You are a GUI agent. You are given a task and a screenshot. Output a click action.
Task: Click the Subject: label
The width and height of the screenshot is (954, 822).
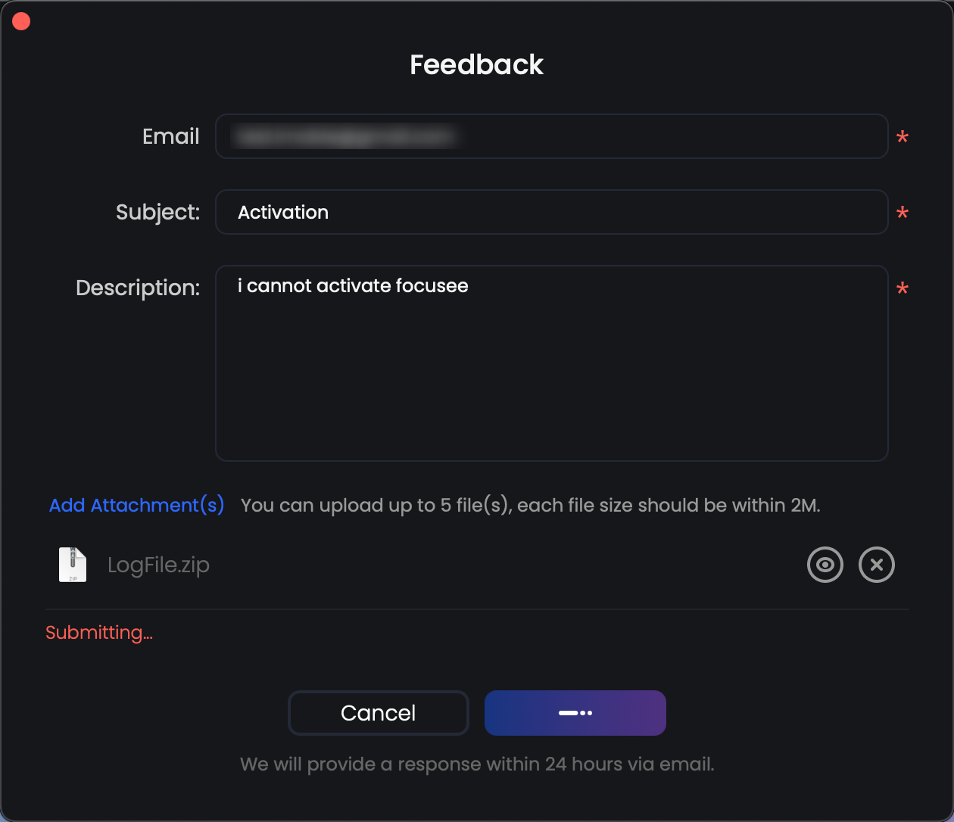click(x=157, y=212)
